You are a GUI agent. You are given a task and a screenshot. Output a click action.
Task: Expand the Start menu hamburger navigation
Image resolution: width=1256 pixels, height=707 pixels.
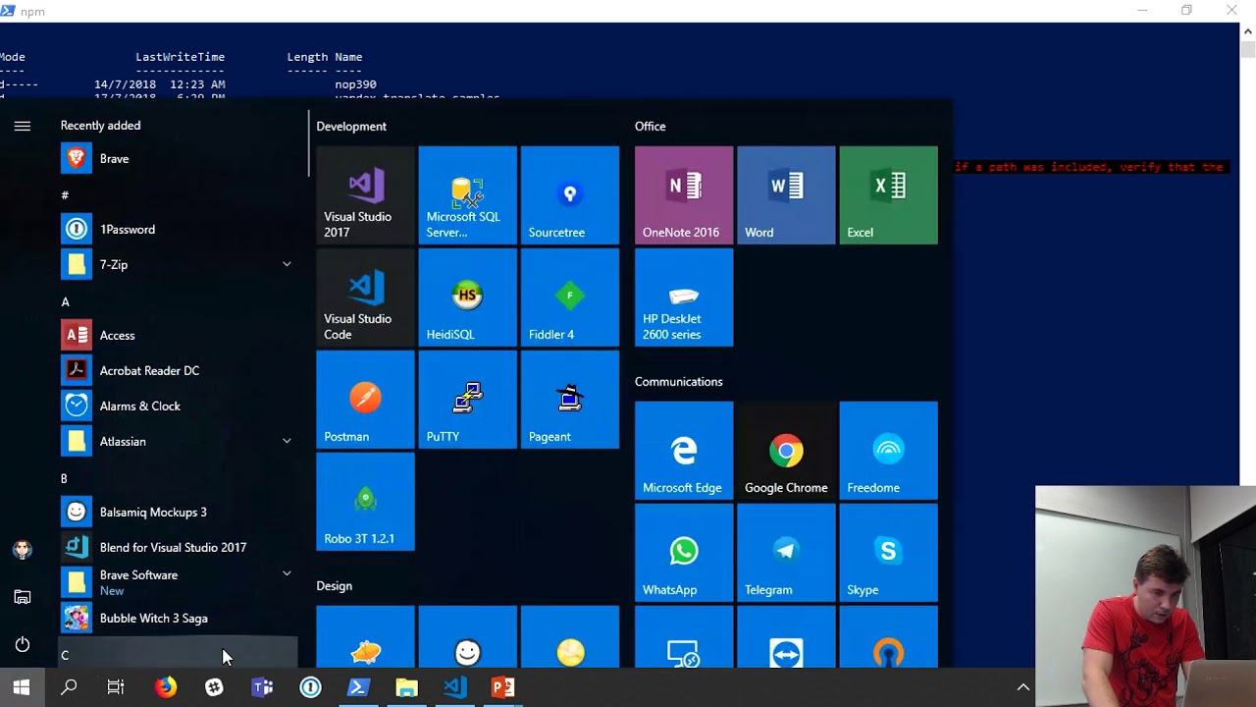[x=23, y=126]
